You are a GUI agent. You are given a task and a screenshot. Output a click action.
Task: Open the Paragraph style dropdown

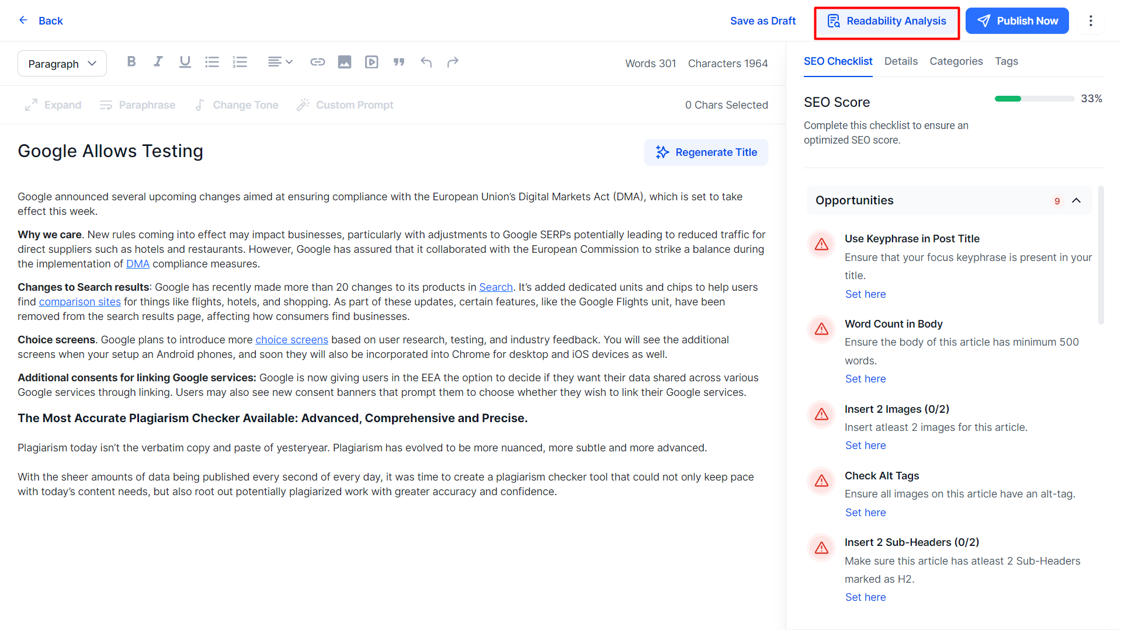pos(62,64)
